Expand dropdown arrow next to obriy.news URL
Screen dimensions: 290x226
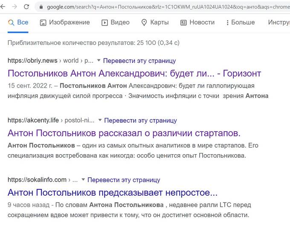(99, 61)
